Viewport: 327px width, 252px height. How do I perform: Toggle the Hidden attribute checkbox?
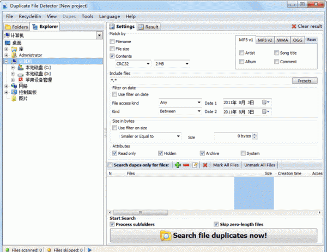(x=160, y=153)
